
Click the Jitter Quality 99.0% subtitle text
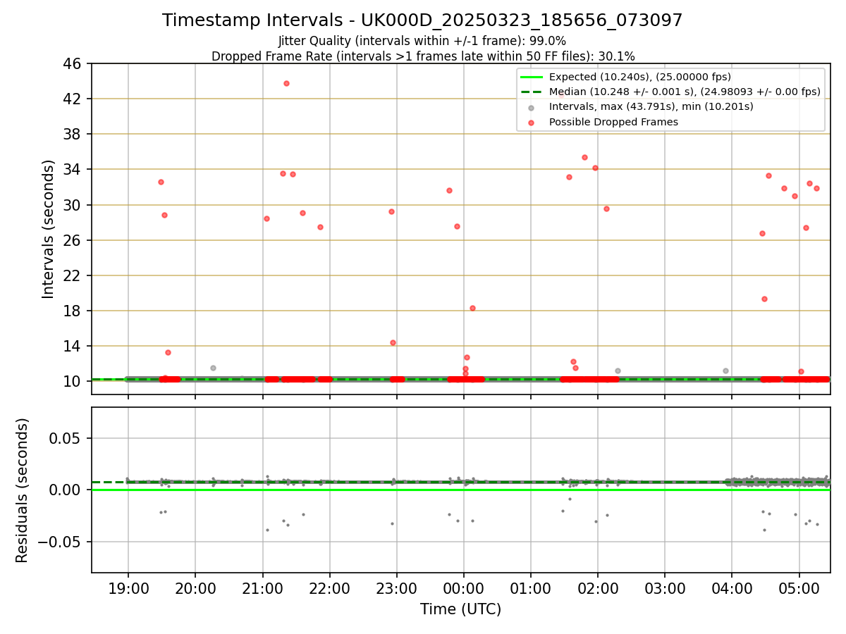[x=422, y=41]
